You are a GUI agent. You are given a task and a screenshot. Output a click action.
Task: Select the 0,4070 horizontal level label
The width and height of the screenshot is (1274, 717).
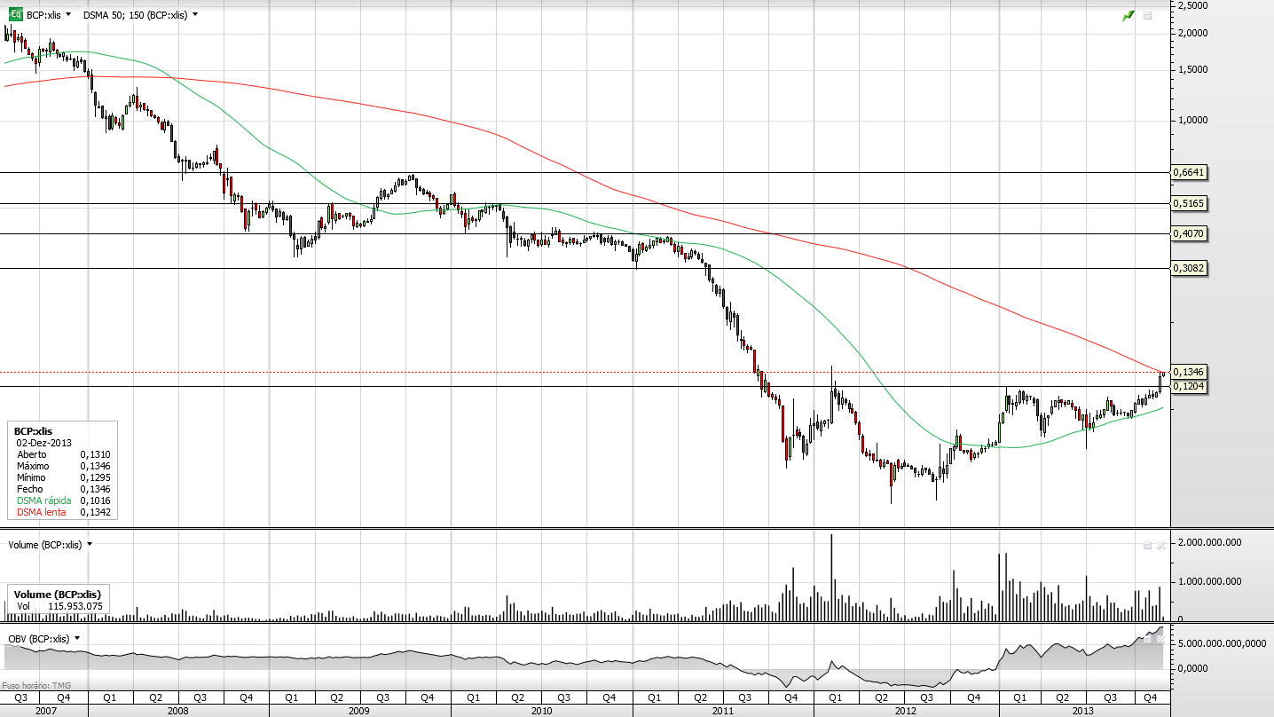(x=1189, y=233)
